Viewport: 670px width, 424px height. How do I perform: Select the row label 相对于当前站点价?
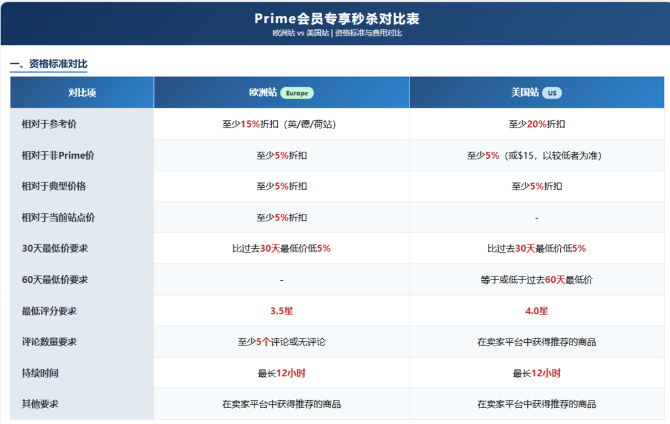pyautogui.click(x=58, y=218)
